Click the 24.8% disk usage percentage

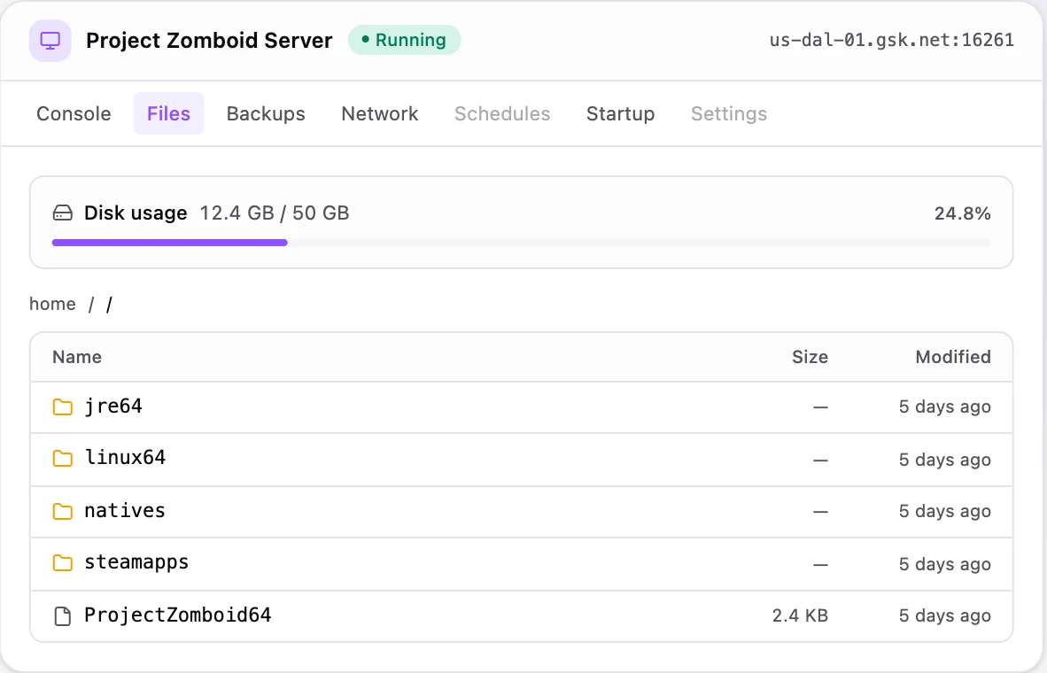click(962, 213)
